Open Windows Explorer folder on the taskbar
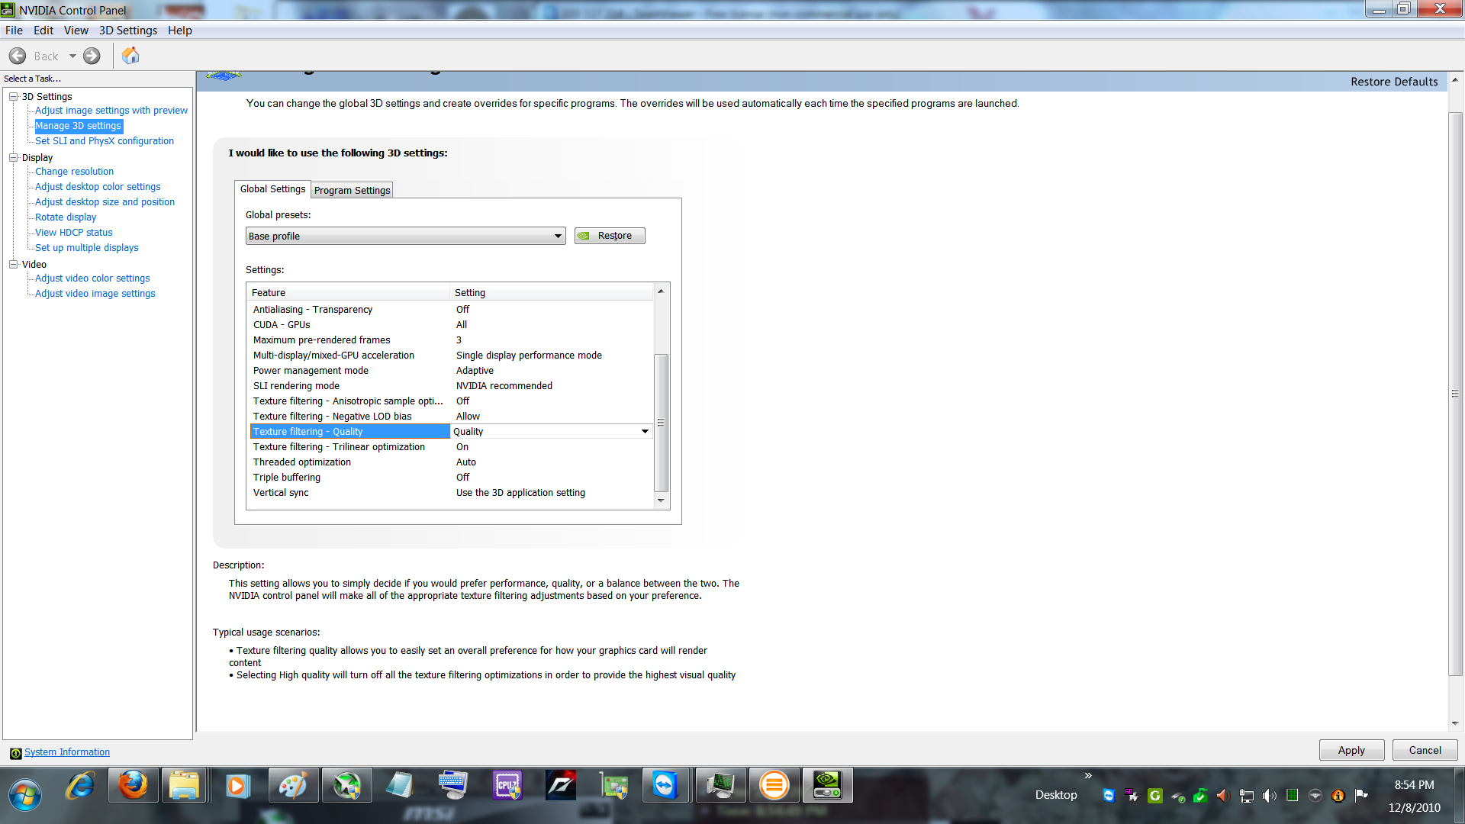This screenshot has height=824, width=1465. (x=184, y=786)
